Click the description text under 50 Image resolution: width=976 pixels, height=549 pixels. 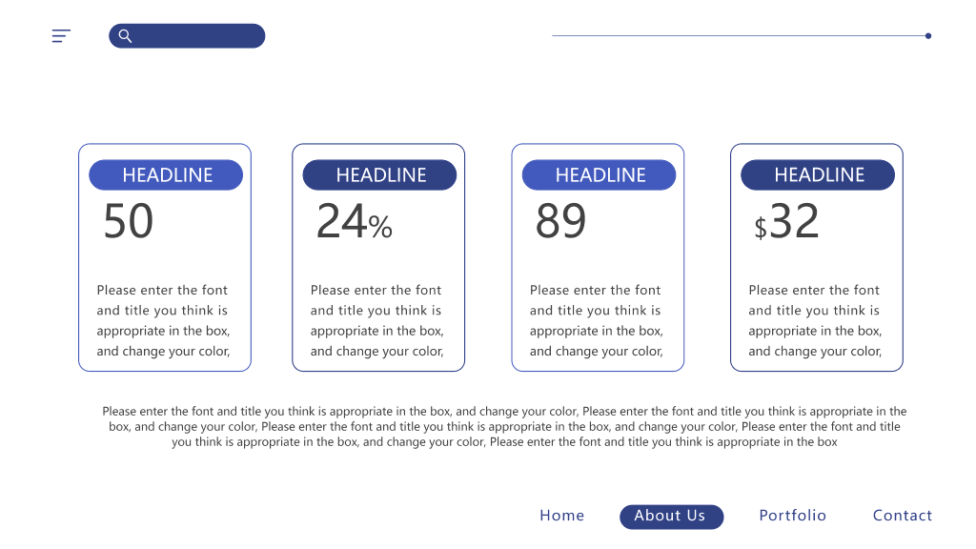[163, 320]
